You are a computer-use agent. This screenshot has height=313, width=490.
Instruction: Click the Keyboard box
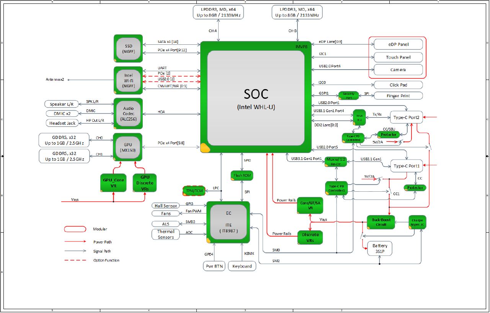pyautogui.click(x=242, y=266)
